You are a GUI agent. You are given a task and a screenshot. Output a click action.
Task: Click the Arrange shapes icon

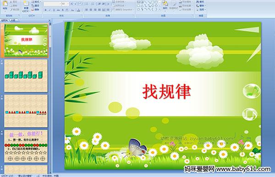click(x=165, y=5)
